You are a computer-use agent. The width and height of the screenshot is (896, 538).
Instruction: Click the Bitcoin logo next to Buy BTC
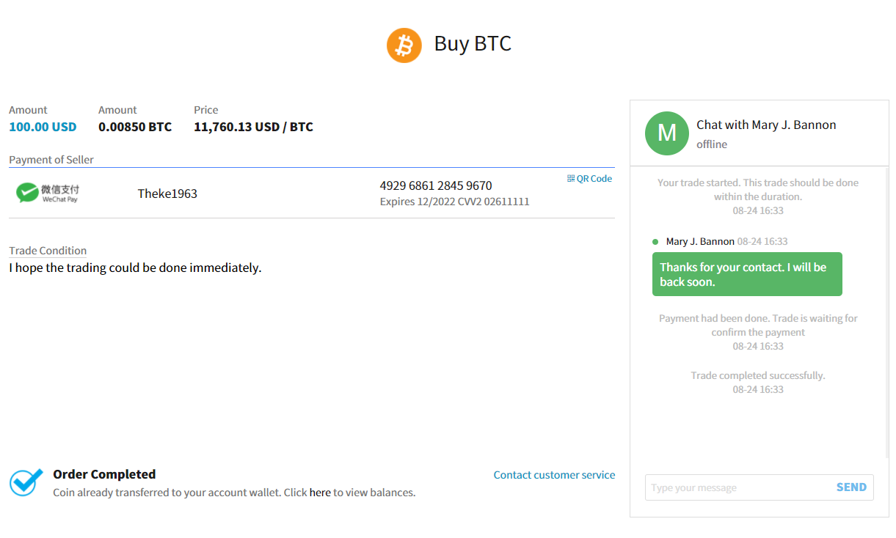[x=404, y=45]
